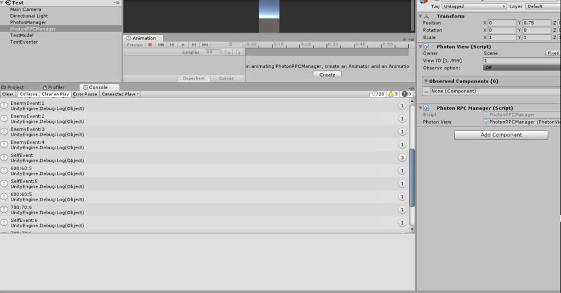Click info icon of 700:70:6 log
Screen dimensions: 561x293
click(x=4, y=209)
